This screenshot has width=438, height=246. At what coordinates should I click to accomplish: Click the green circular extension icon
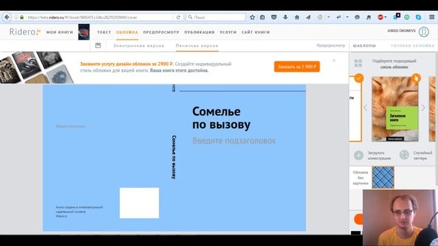pyautogui.click(x=407, y=17)
